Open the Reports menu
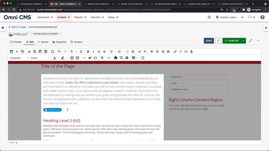The width and height of the screenshot is (269, 151). click(80, 17)
